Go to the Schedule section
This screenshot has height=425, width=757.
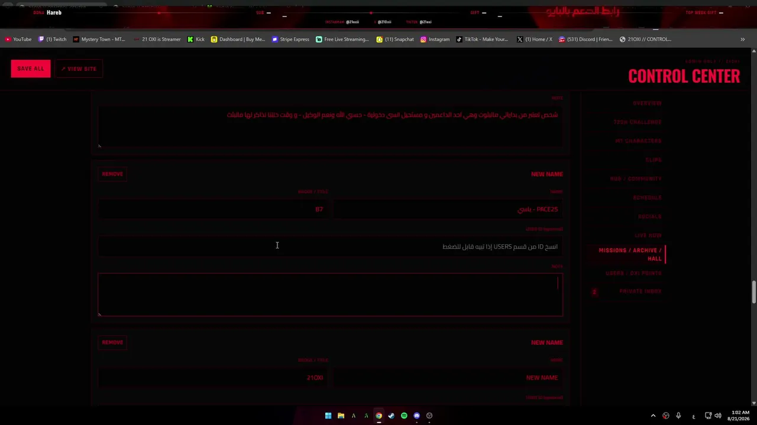[647, 198]
